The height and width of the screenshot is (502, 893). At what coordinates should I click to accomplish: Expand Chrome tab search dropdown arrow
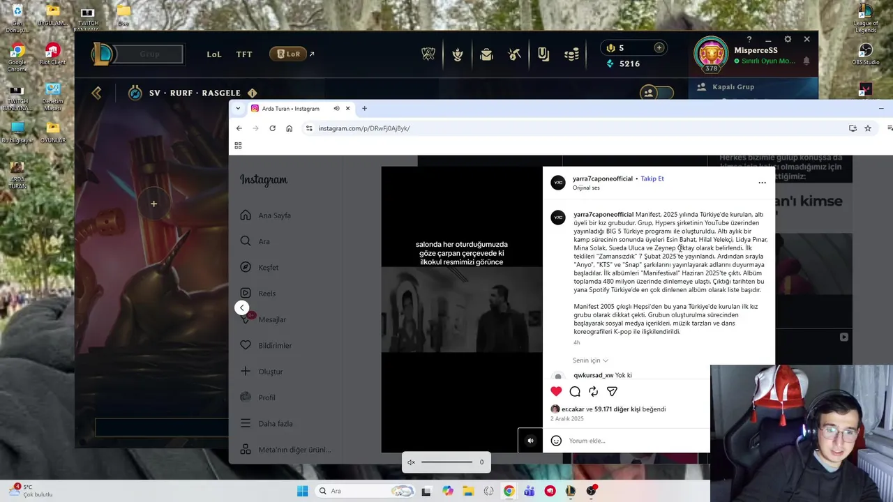tap(238, 108)
